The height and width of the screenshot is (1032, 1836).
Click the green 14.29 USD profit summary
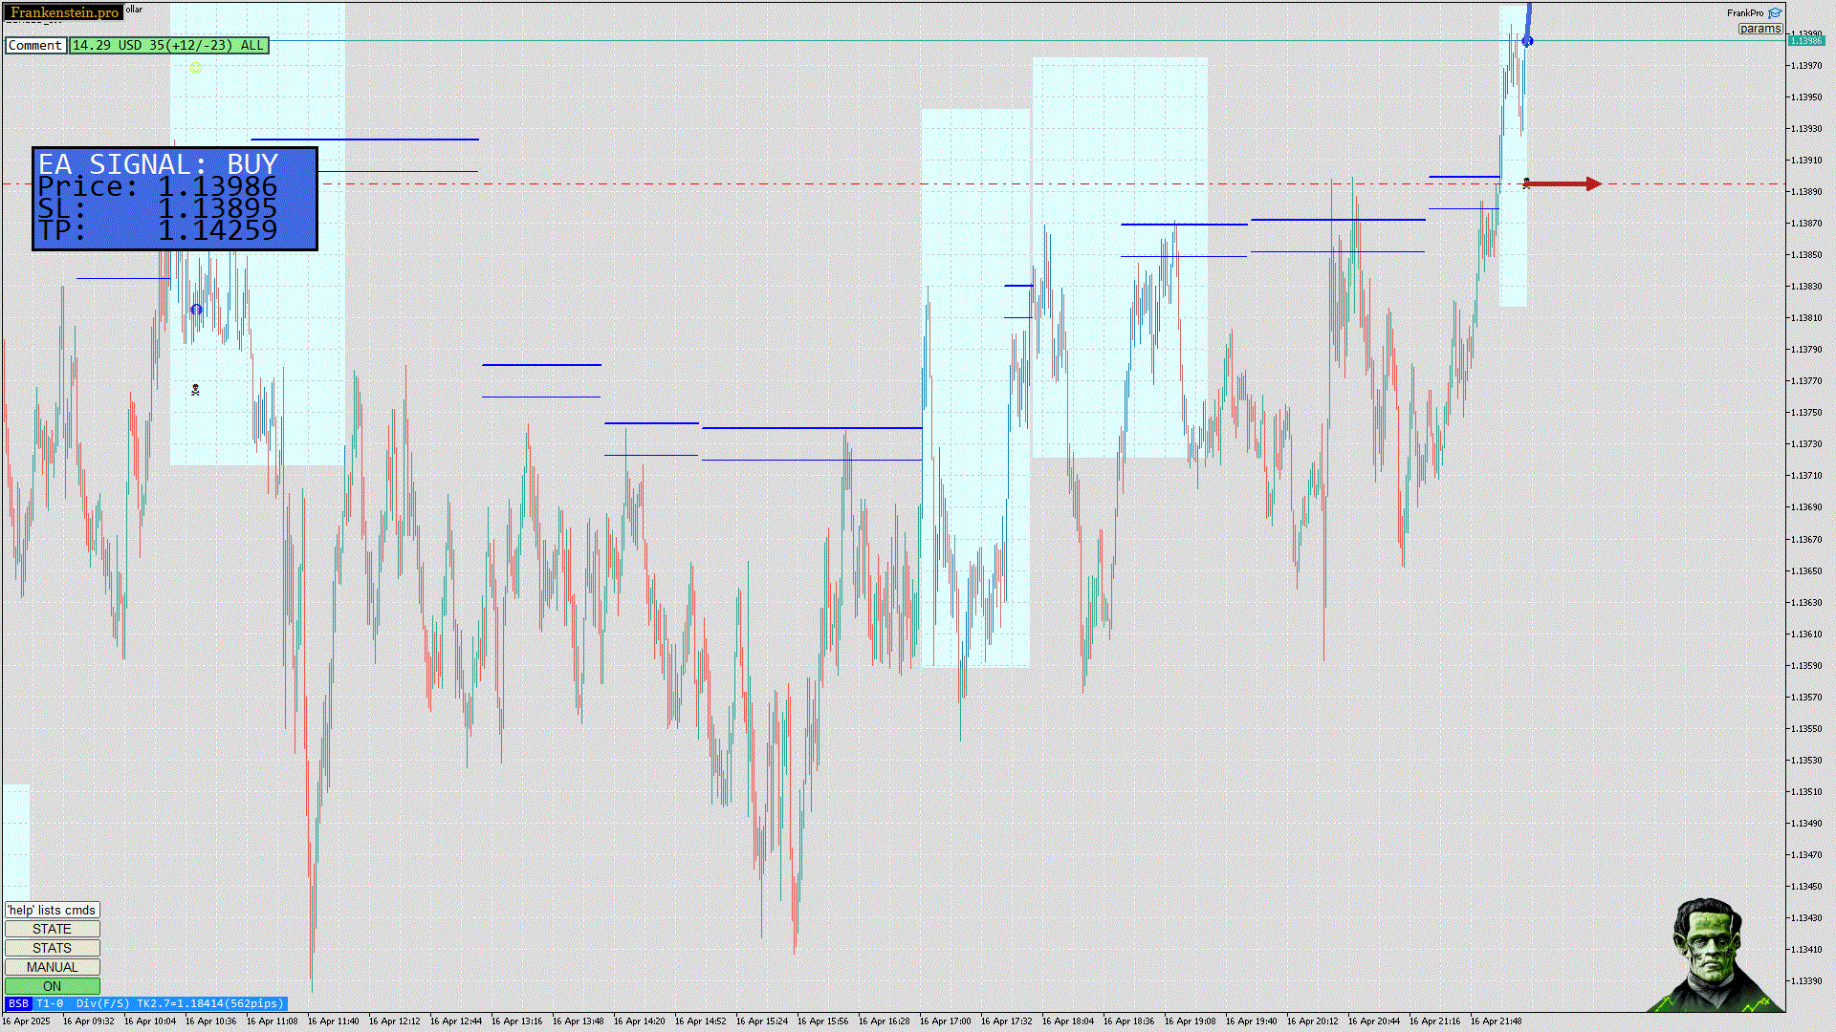click(168, 45)
